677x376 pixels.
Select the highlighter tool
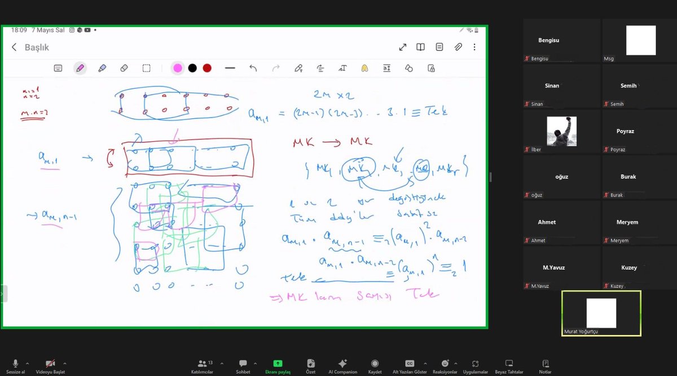click(x=102, y=68)
